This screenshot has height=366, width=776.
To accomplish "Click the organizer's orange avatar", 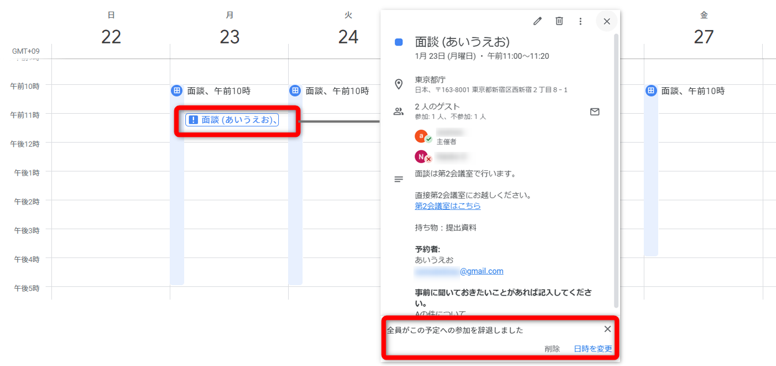I will tap(421, 136).
